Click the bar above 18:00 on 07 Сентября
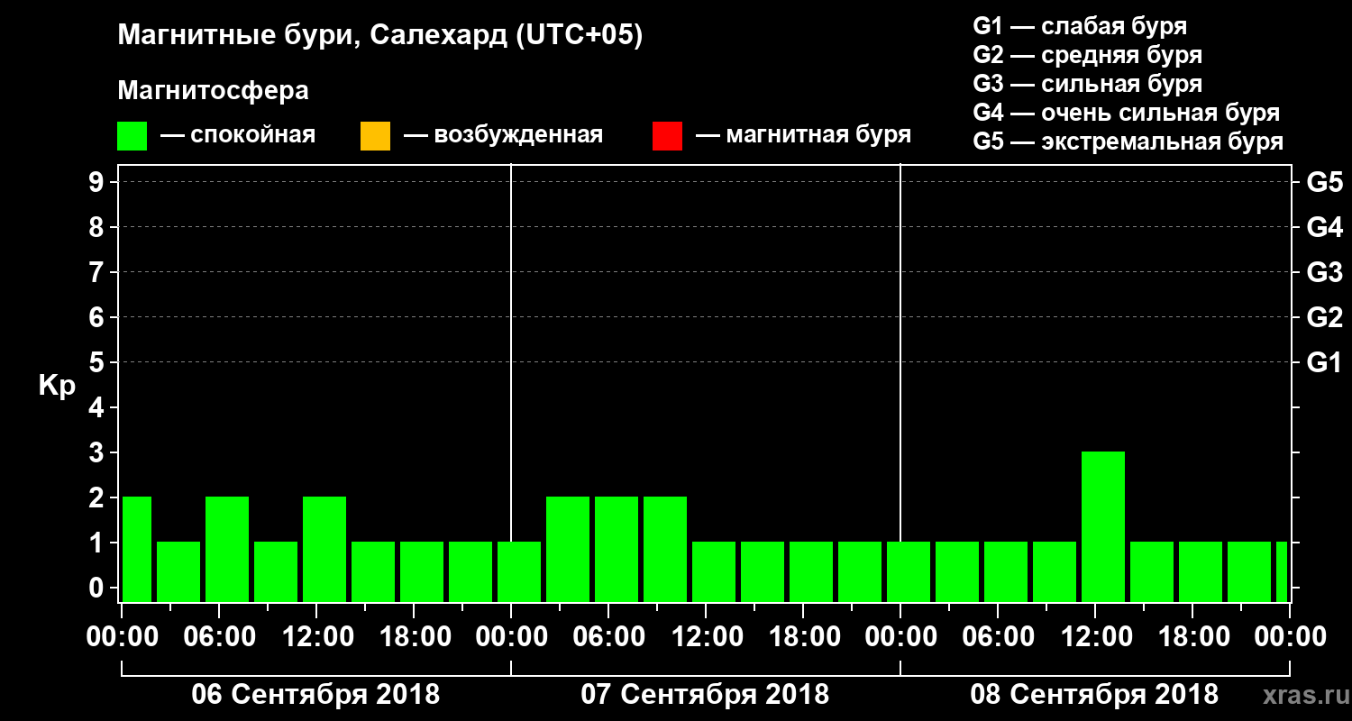The image size is (1352, 721). tap(811, 571)
